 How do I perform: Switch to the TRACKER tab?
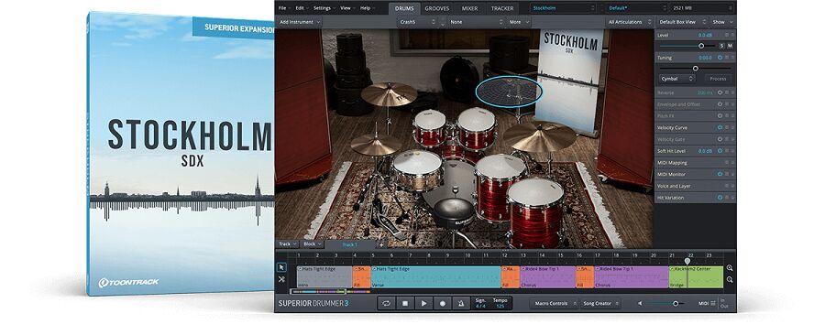pos(502,8)
